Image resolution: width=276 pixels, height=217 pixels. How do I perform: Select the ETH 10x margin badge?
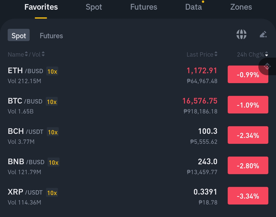pyautogui.click(x=52, y=71)
